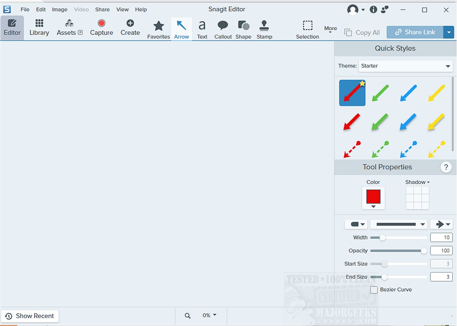457x326 pixels.
Task: Pick the Selection tool
Action: 307,29
